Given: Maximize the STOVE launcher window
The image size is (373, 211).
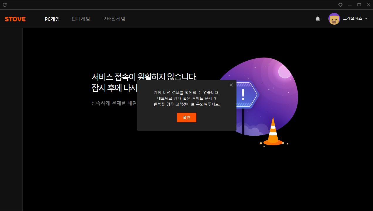Looking at the screenshot, I should tap(359, 5).
